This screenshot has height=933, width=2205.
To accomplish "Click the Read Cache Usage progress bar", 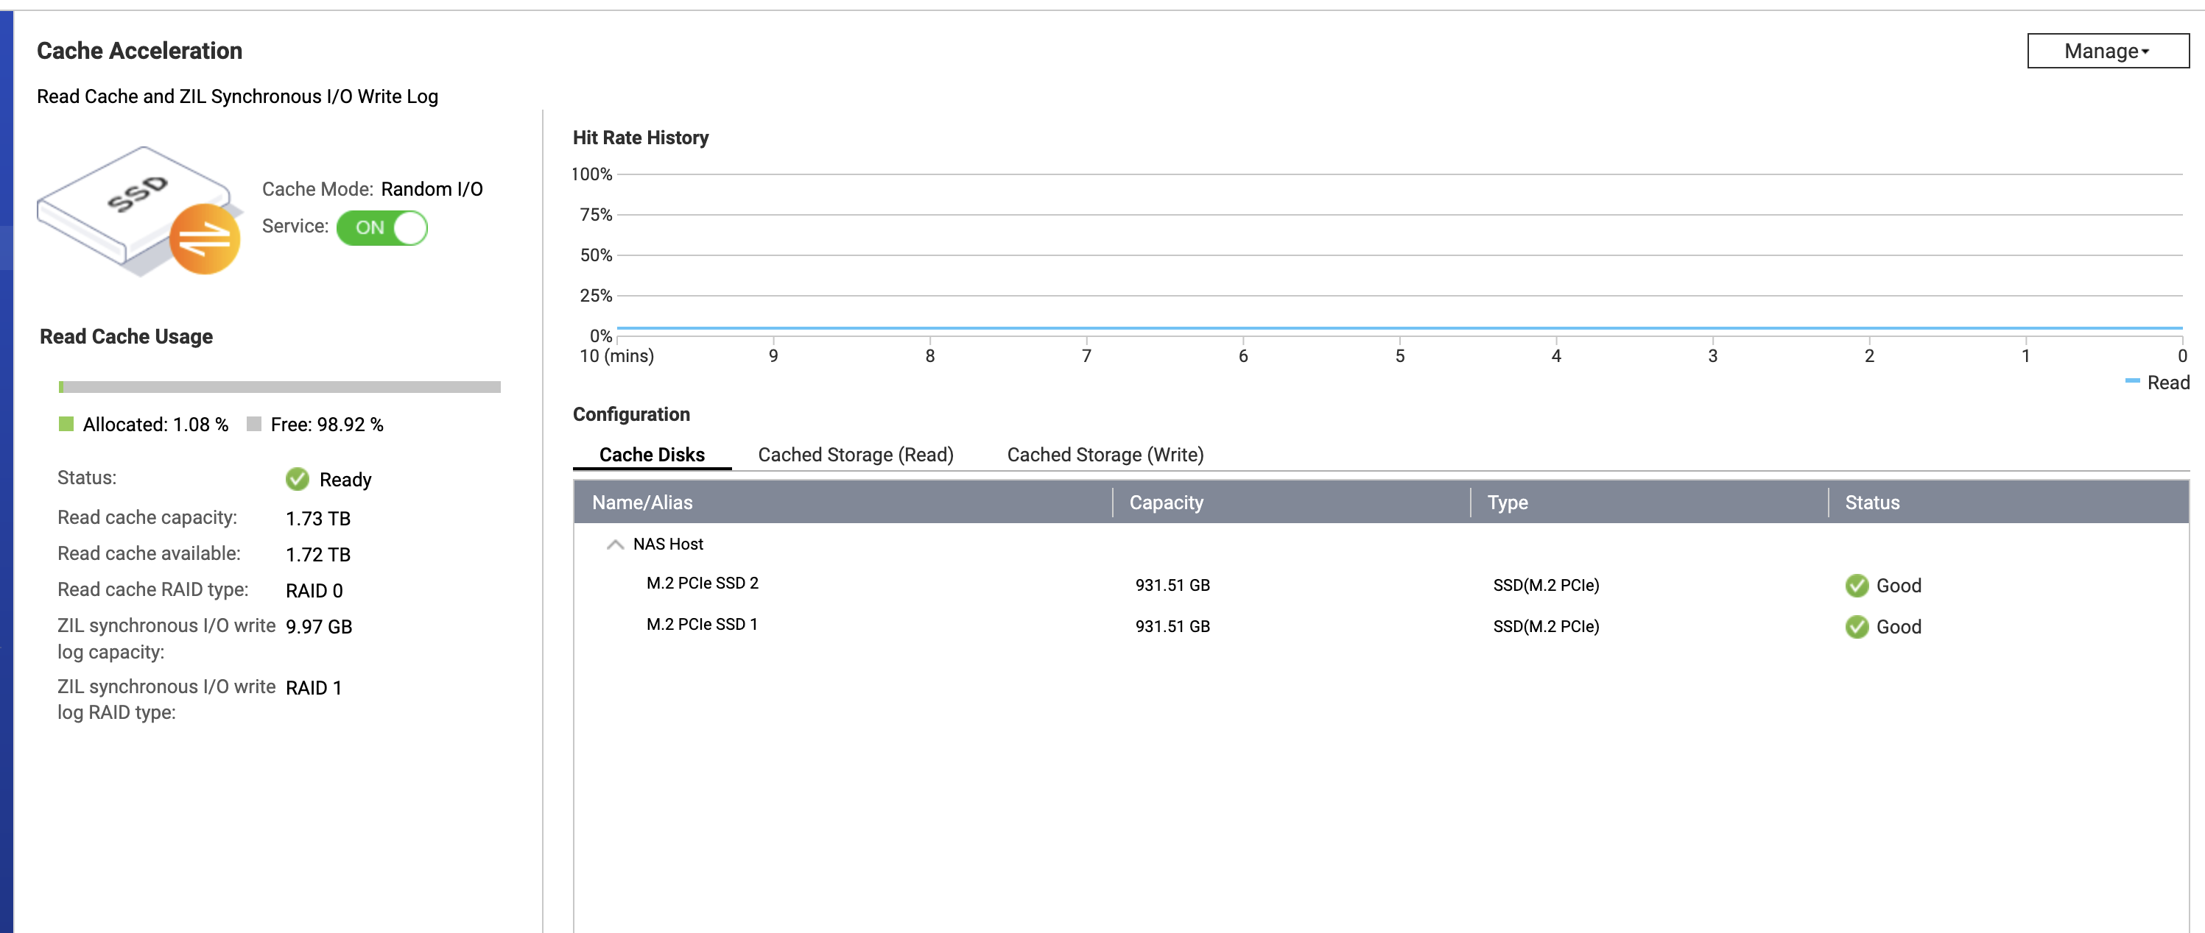I will pyautogui.click(x=279, y=387).
